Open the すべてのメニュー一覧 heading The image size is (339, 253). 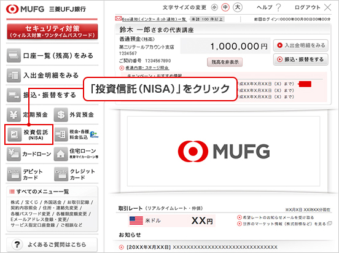click(43, 192)
